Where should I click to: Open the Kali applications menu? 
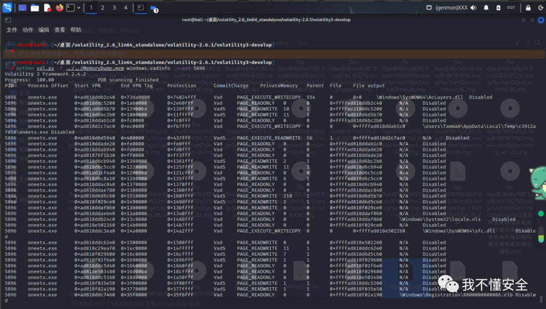click(x=7, y=7)
